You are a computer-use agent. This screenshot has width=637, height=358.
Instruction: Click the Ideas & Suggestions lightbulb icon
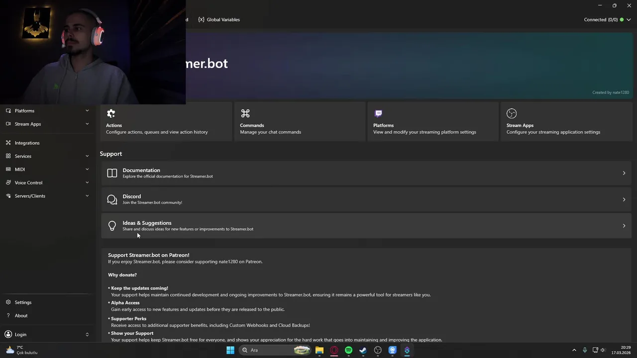point(112,226)
